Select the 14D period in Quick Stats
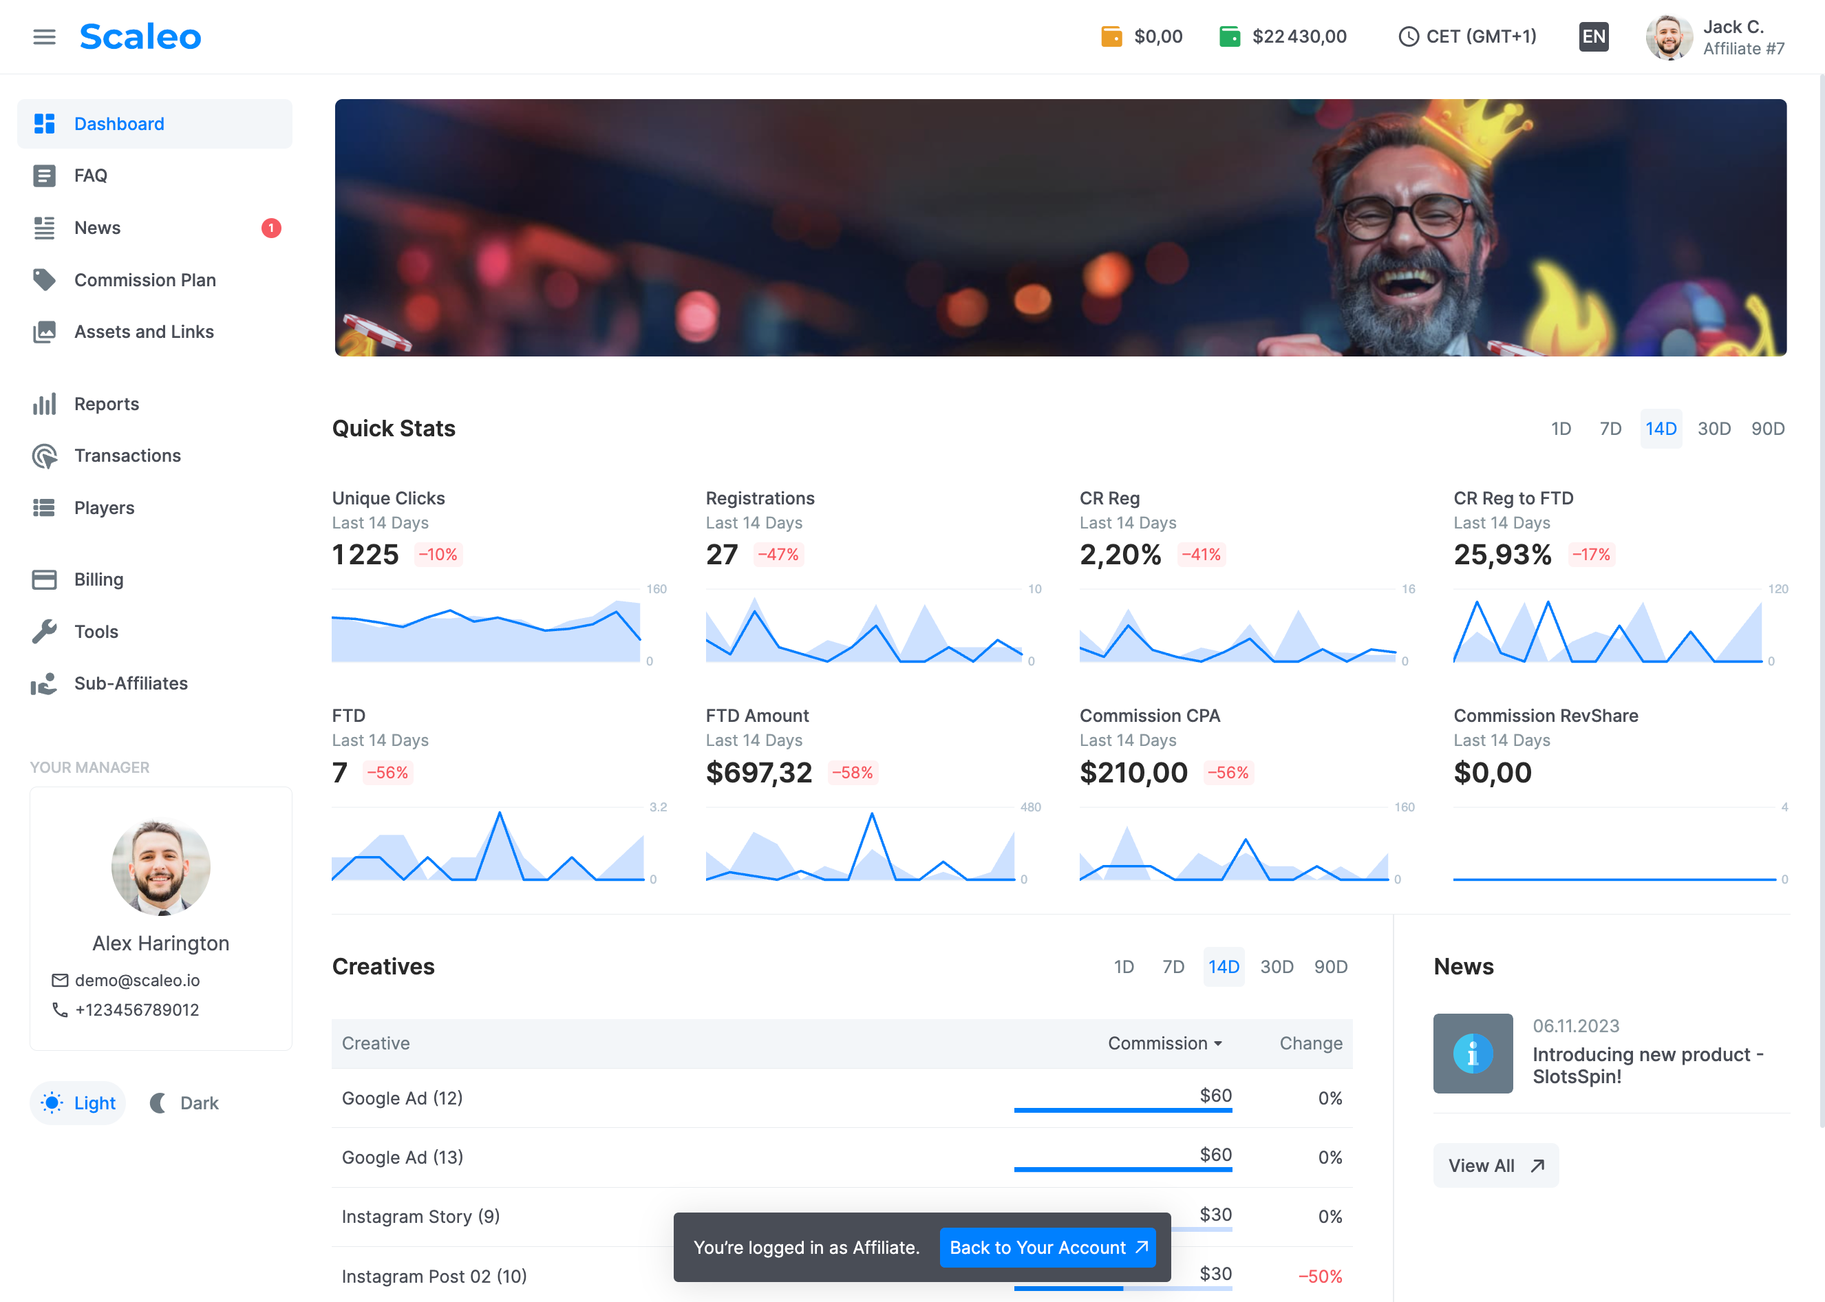Viewport: 1825px width, 1302px height. 1661,428
